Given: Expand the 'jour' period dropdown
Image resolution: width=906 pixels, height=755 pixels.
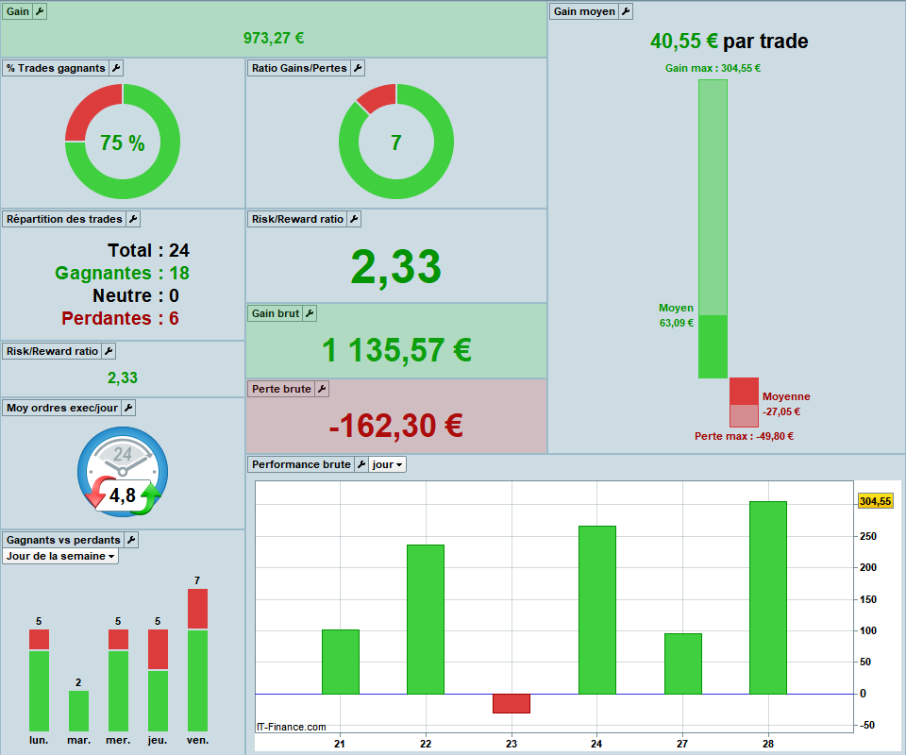Looking at the screenshot, I should tap(387, 464).
